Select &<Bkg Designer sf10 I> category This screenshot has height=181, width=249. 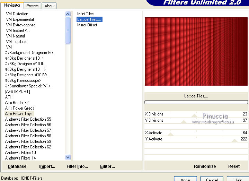pos(24,58)
